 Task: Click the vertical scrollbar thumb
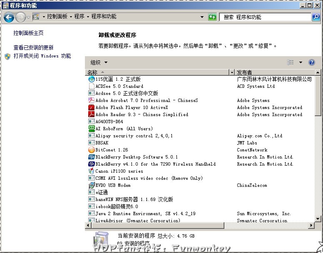pyautogui.click(x=318, y=96)
